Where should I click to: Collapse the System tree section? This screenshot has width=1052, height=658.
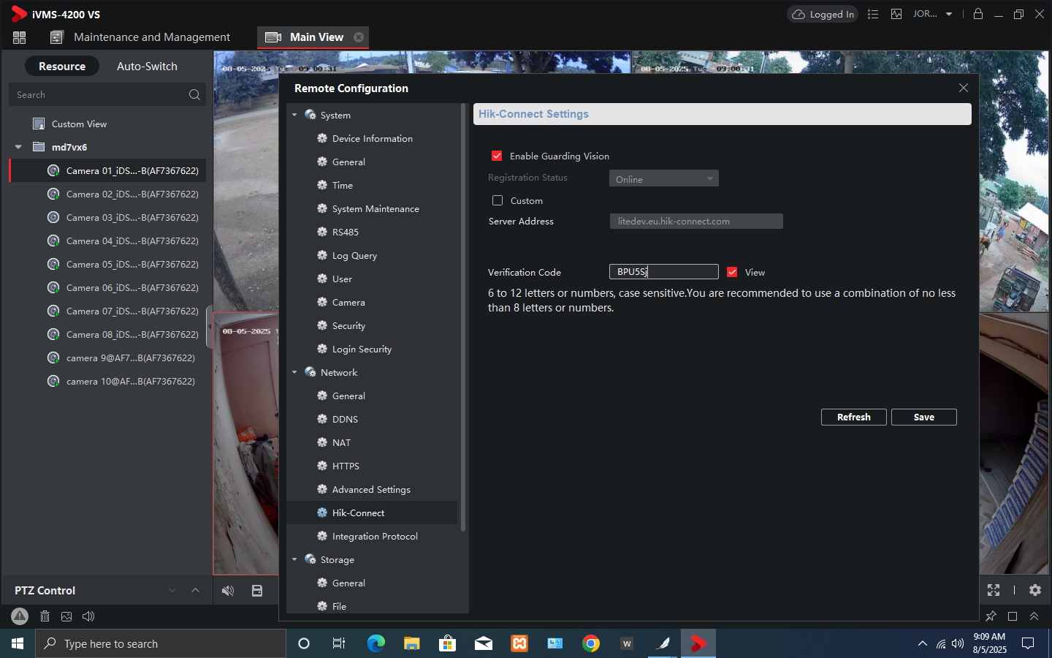[294, 115]
